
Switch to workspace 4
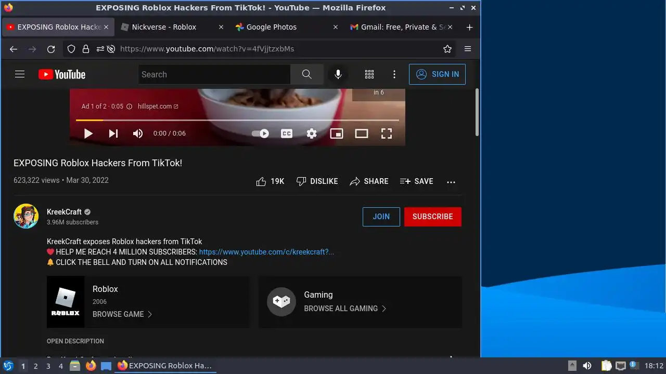[60, 366]
